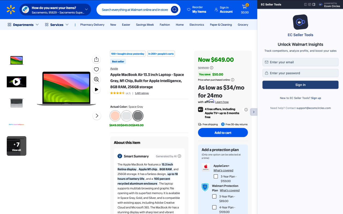Open the Fashion nav item
Image resolution: width=343 pixels, height=214 pixels.
click(x=165, y=25)
